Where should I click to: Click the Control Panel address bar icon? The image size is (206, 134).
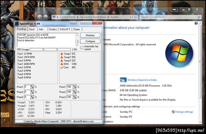pos(54,17)
